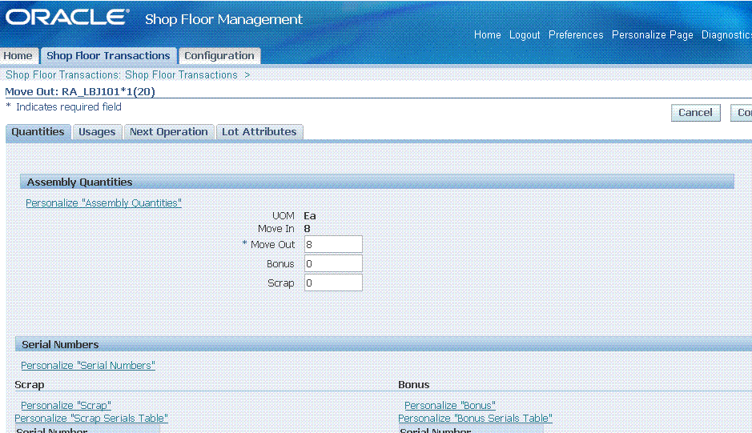Click Shop Floor Transactions breadcrumb link
This screenshot has height=433, width=752.
(181, 75)
